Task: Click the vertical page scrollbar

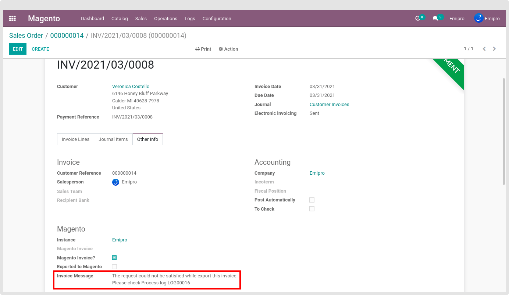Action: click(x=504, y=131)
